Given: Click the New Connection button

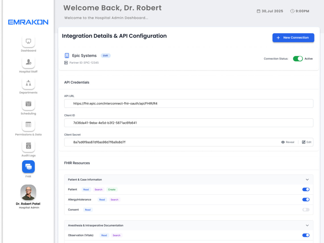Looking at the screenshot, I should tap(293, 38).
